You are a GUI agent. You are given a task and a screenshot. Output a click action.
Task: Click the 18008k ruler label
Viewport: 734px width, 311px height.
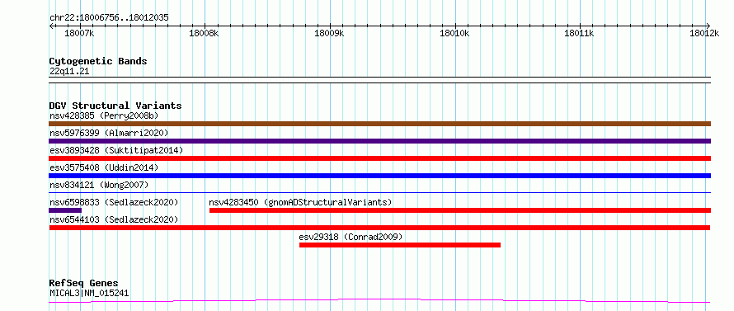[x=205, y=33]
